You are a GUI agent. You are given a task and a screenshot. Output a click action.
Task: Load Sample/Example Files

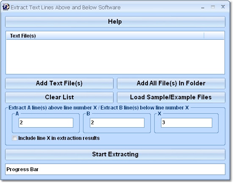171,97
